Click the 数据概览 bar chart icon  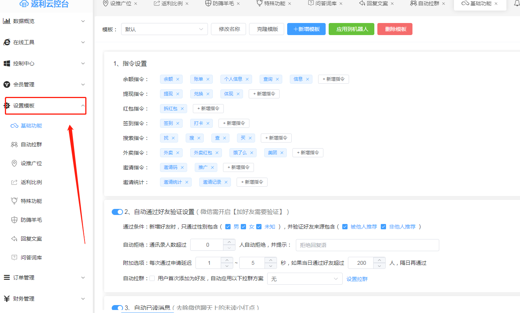(x=6, y=21)
